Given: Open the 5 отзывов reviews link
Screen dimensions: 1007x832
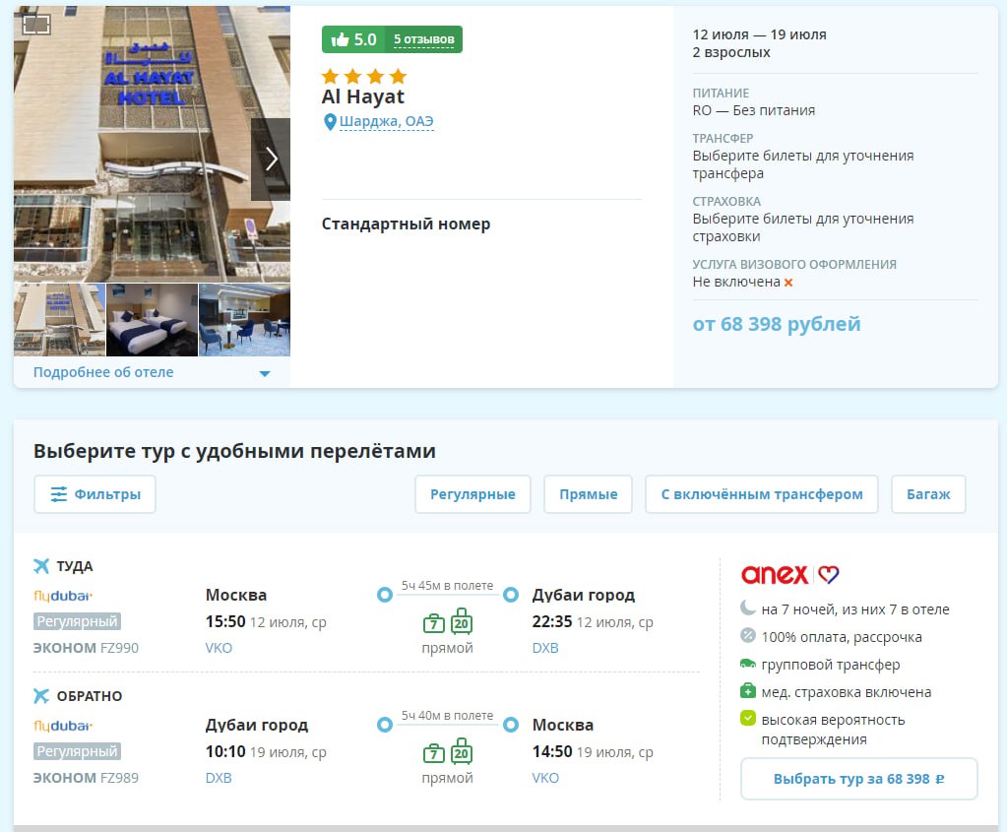Looking at the screenshot, I should [424, 39].
